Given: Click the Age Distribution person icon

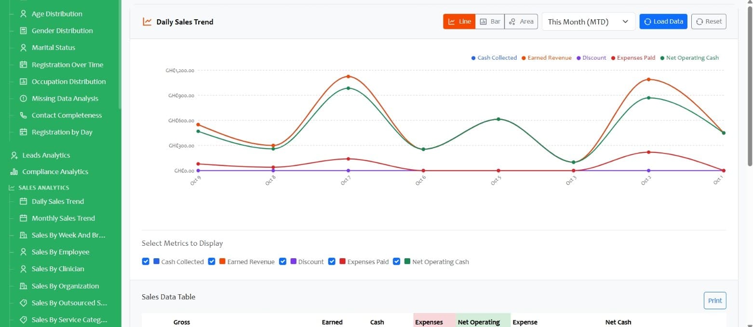Looking at the screenshot, I should point(23,14).
